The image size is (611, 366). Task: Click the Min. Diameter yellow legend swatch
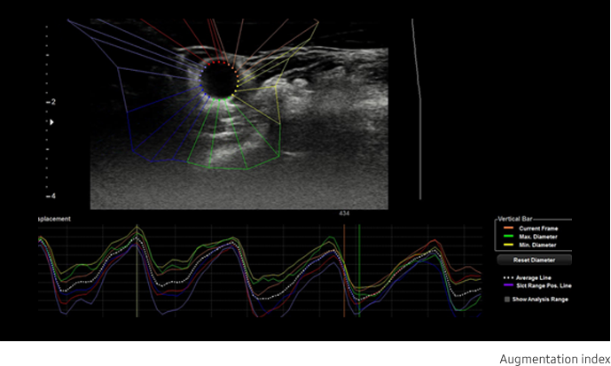coord(508,245)
